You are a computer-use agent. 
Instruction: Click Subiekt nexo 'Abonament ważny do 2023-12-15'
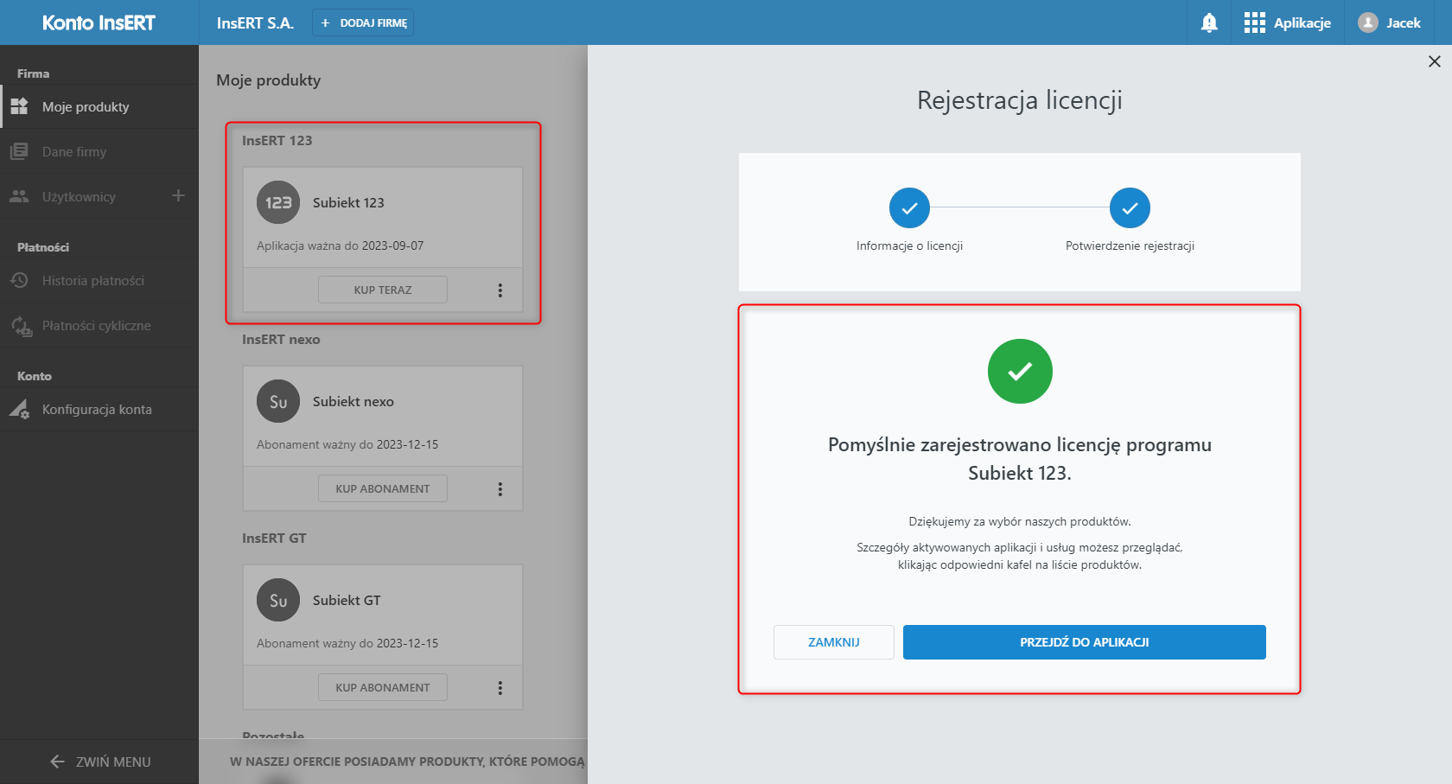coord(347,444)
